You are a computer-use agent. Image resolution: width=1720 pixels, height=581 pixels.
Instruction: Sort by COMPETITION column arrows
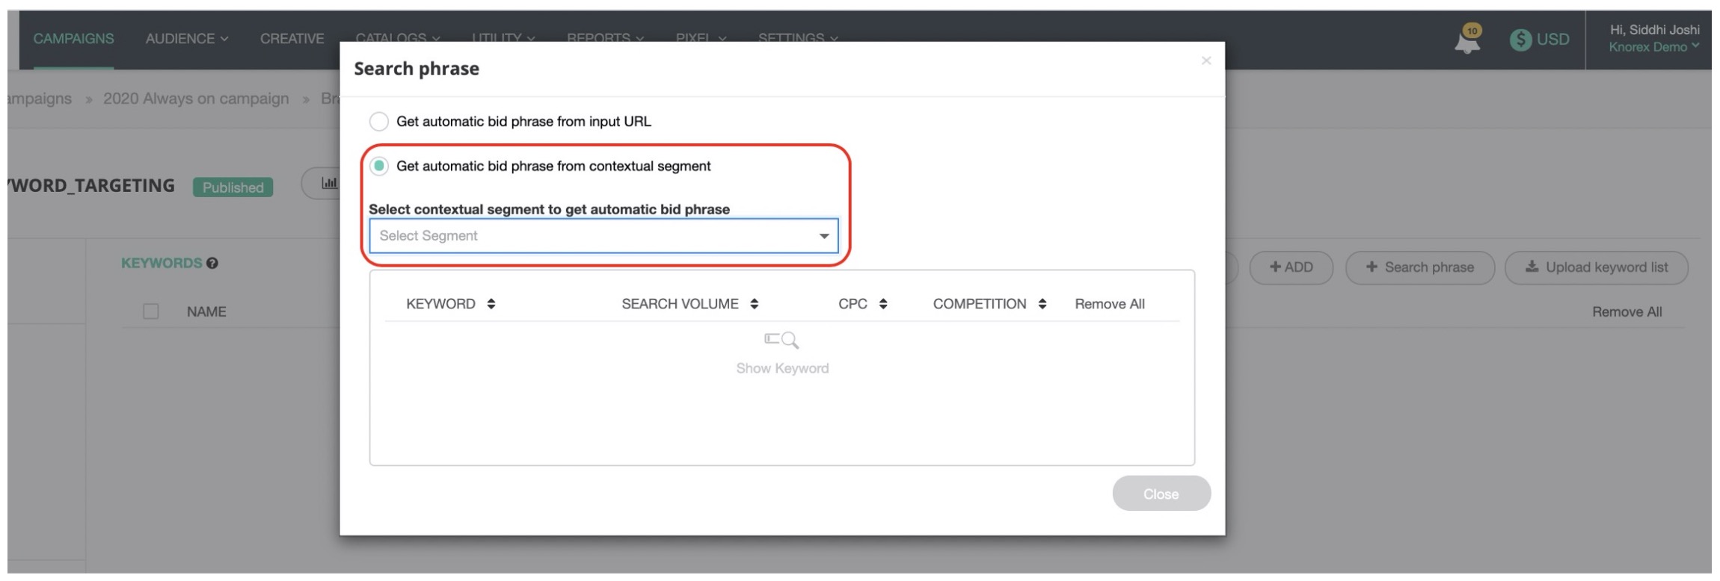(1042, 304)
